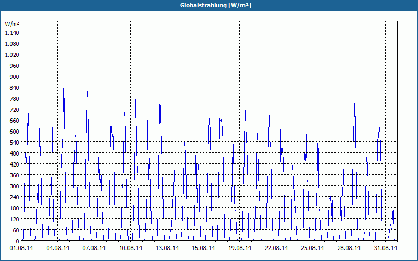
Task: Click the 04.08.14 date label
Action: pyautogui.click(x=58, y=248)
